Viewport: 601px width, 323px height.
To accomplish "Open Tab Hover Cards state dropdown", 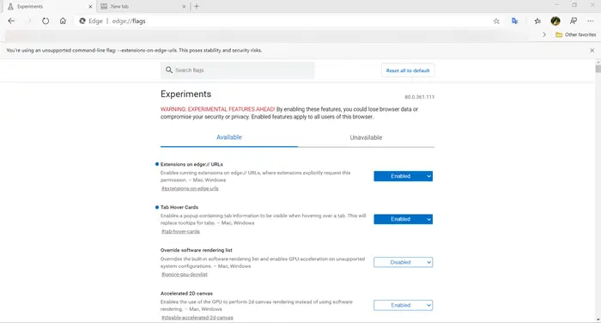I will [x=404, y=219].
